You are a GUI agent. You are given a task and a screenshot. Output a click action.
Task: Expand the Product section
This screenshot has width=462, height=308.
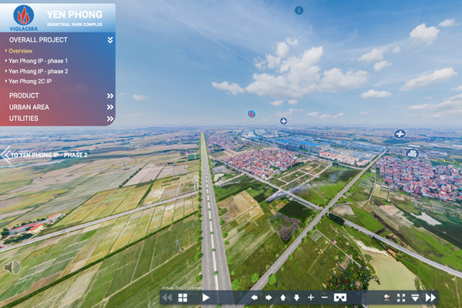click(x=110, y=95)
